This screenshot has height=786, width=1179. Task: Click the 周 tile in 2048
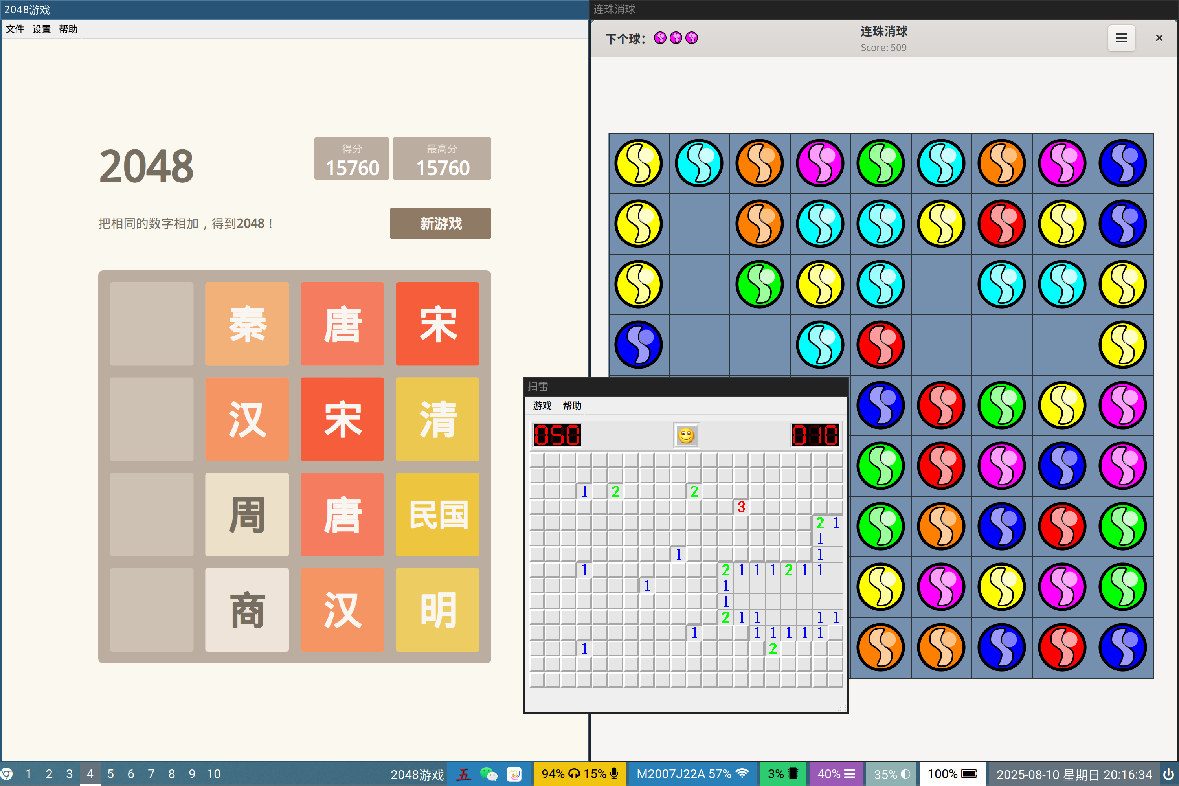point(247,514)
